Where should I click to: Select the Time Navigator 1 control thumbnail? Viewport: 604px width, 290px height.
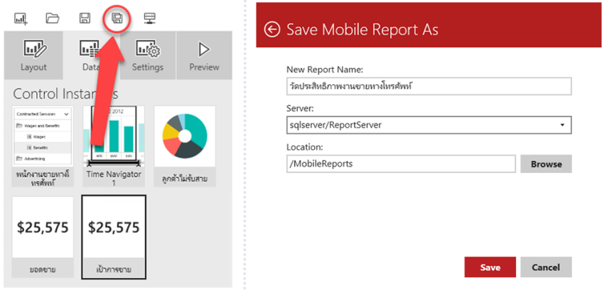click(114, 146)
